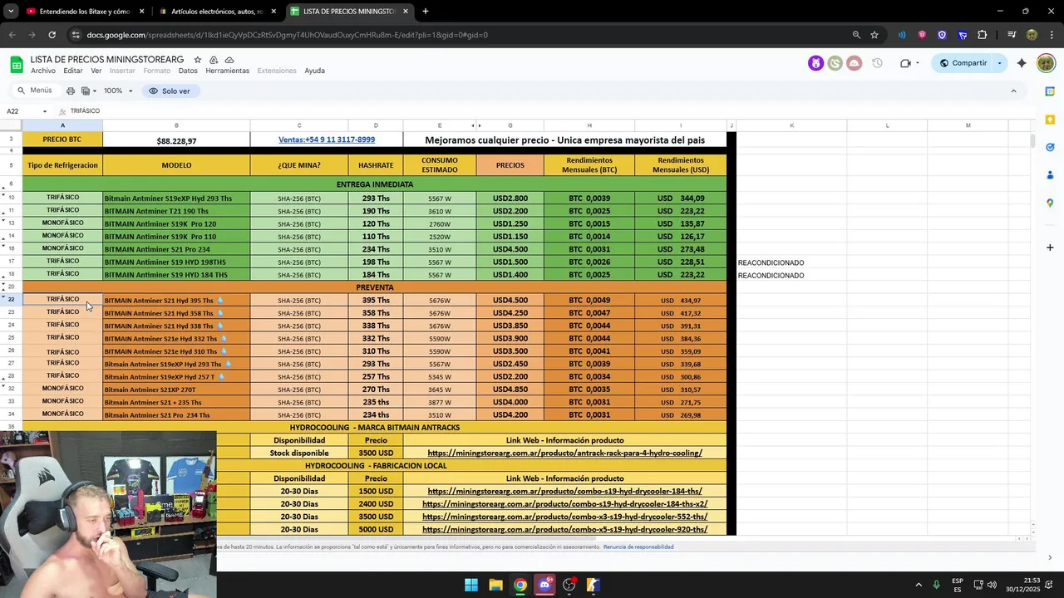Click the Renuncia de responsabilidad link
This screenshot has width=1064, height=598.
point(638,547)
